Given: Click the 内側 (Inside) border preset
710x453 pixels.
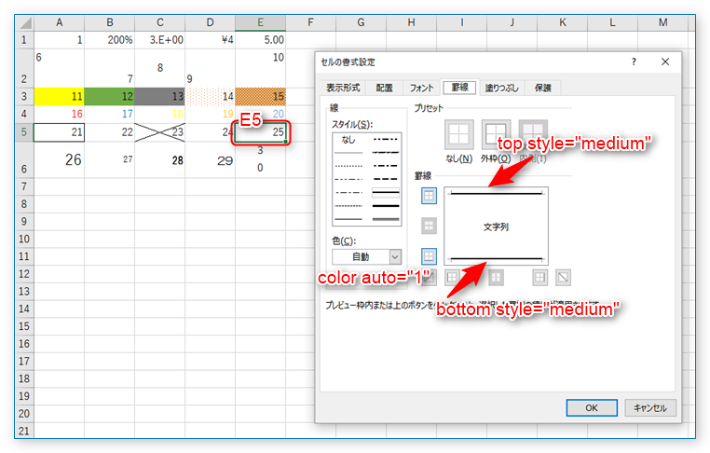Looking at the screenshot, I should tap(532, 134).
